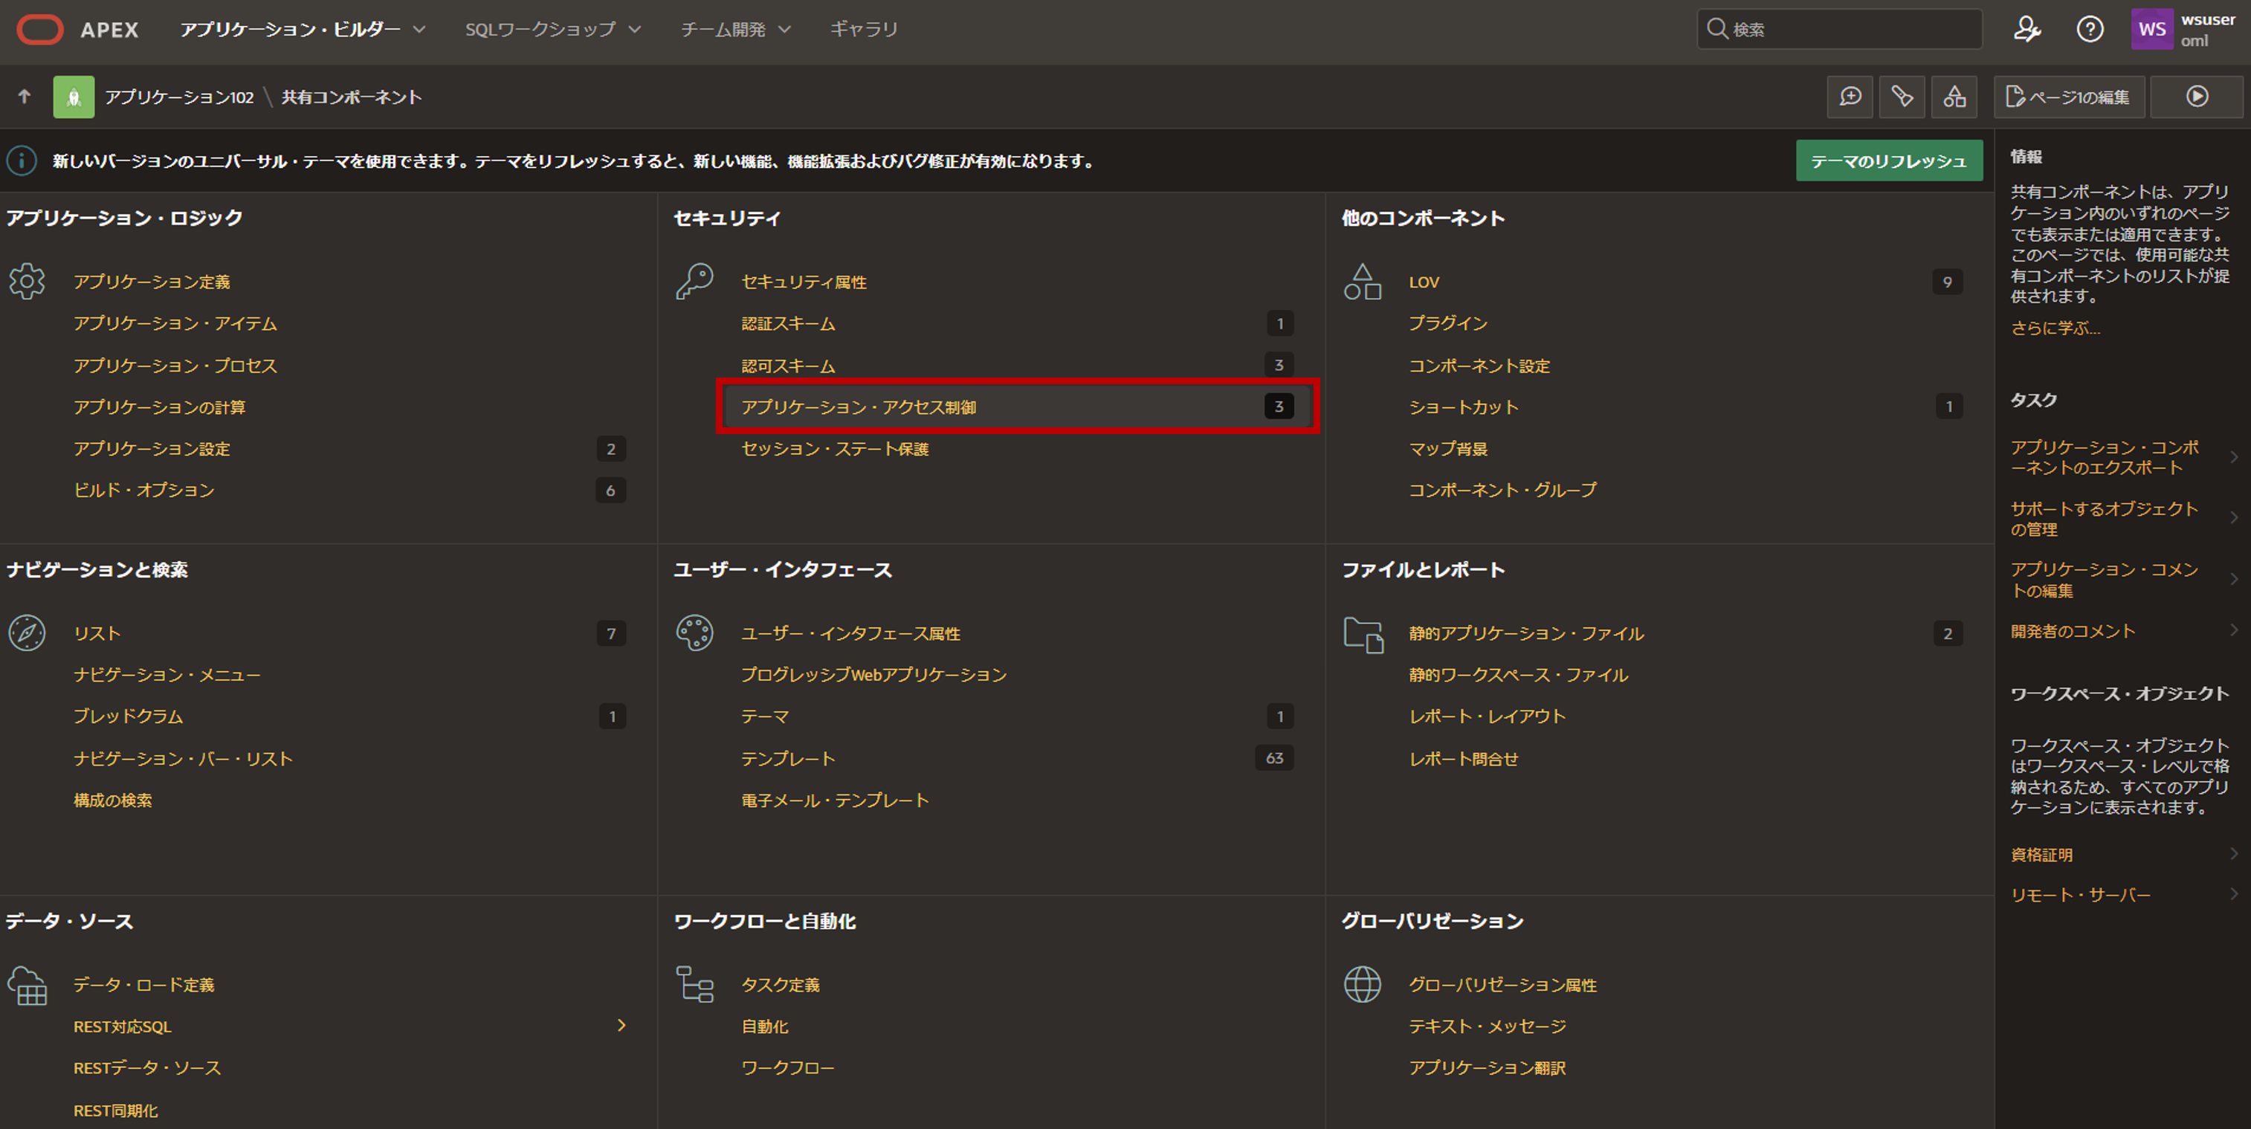Click the up arrow navigation icon

tap(25, 96)
